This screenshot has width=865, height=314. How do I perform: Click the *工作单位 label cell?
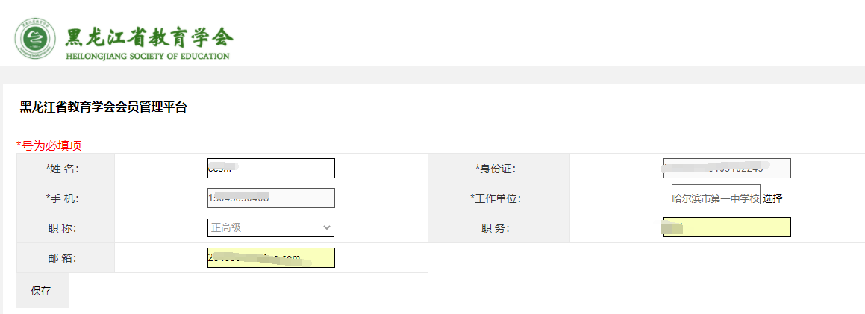[x=499, y=198]
